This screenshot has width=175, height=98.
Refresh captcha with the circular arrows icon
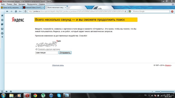(x=36, y=49)
